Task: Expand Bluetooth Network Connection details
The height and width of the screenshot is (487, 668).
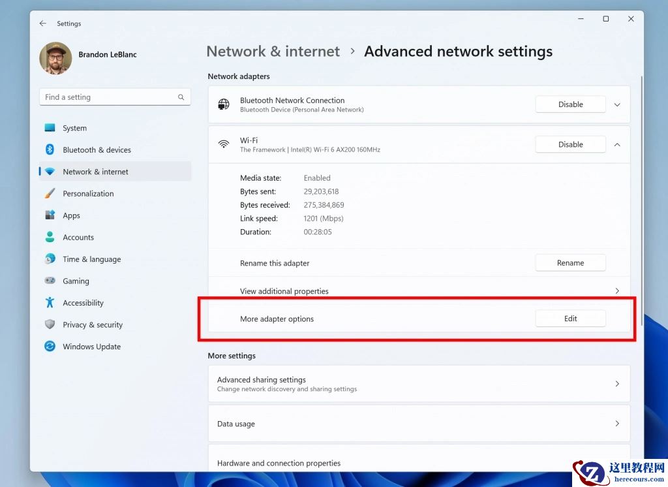Action: pos(616,104)
